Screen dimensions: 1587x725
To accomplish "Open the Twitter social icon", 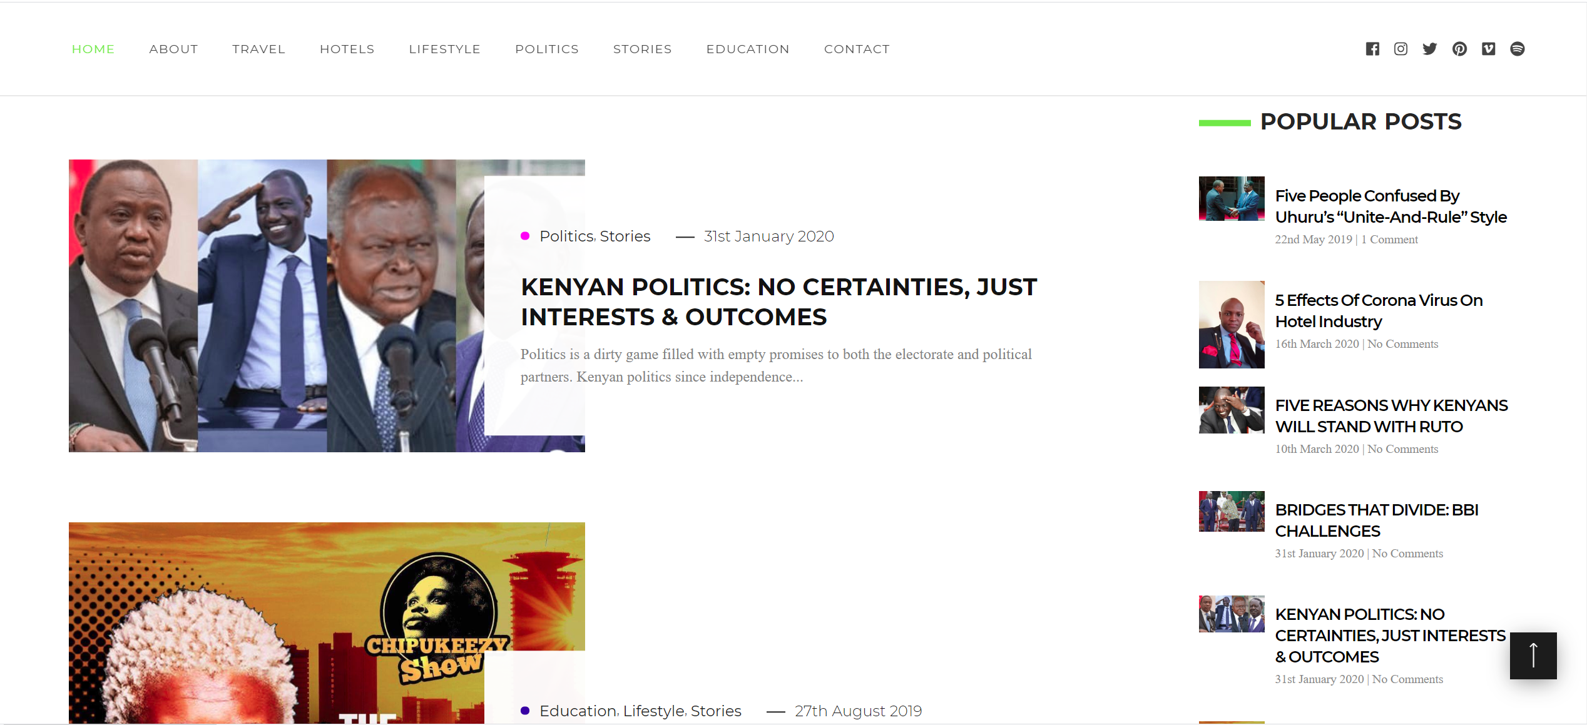I will (1430, 49).
